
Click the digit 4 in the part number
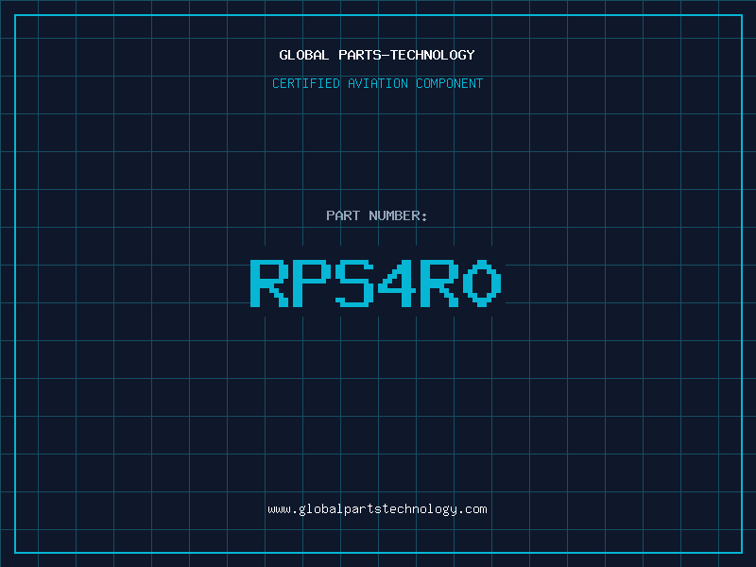(397, 283)
